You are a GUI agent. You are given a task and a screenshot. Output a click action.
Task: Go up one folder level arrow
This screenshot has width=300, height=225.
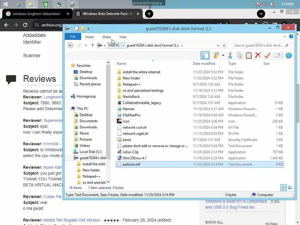tap(92, 45)
